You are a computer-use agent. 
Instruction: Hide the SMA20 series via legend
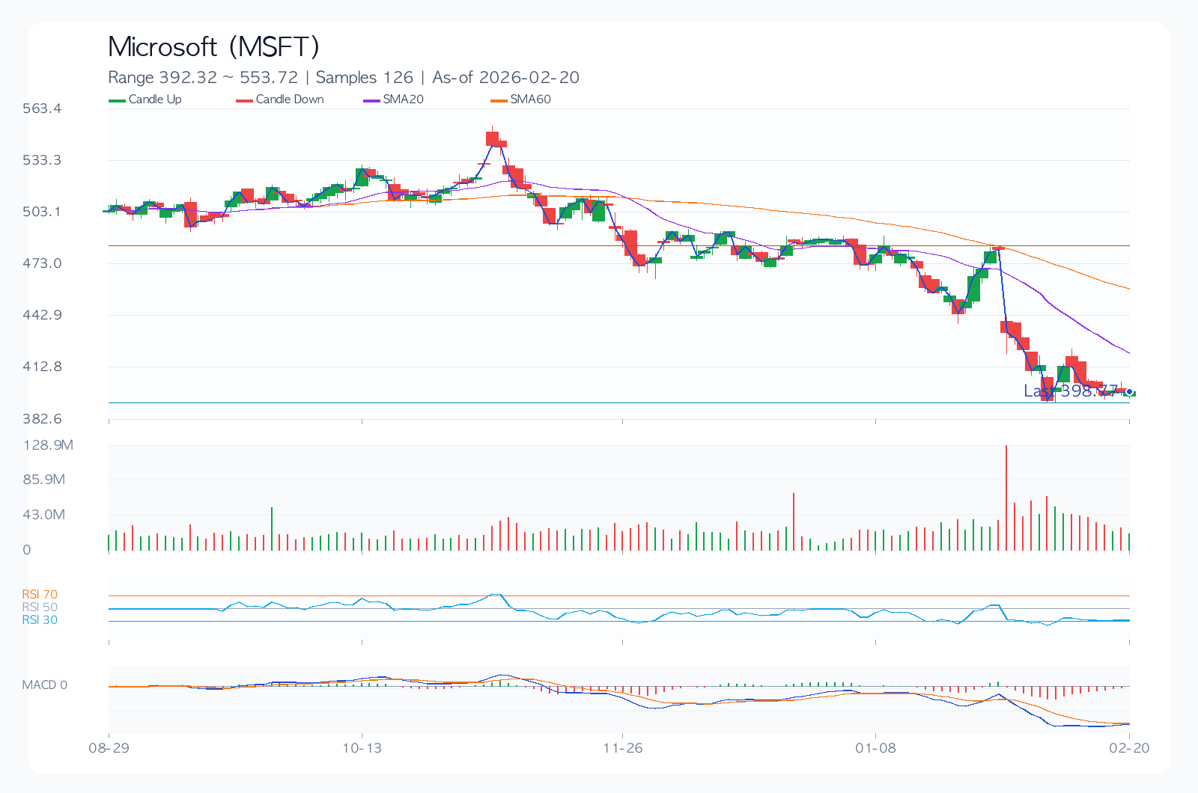(x=394, y=99)
